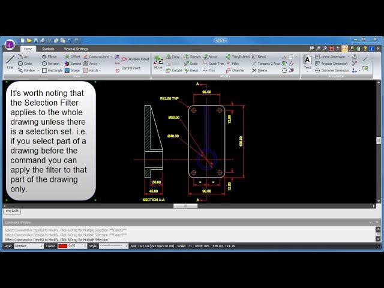384x288 pixels.
Task: Select the Line drawing tool
Action: pyautogui.click(x=10, y=61)
